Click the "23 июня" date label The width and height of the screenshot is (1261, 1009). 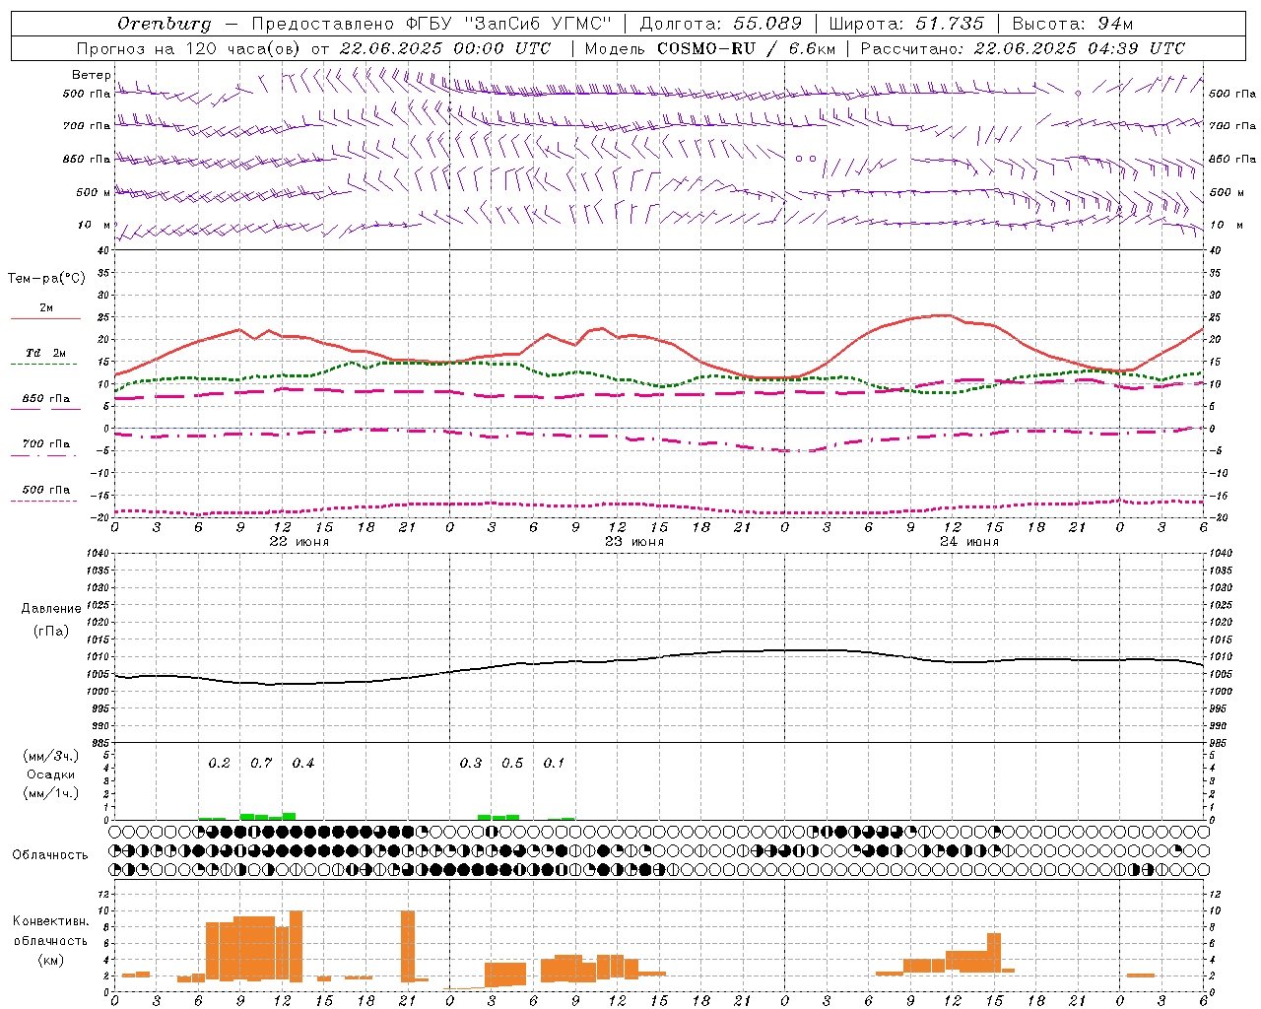[x=634, y=542]
